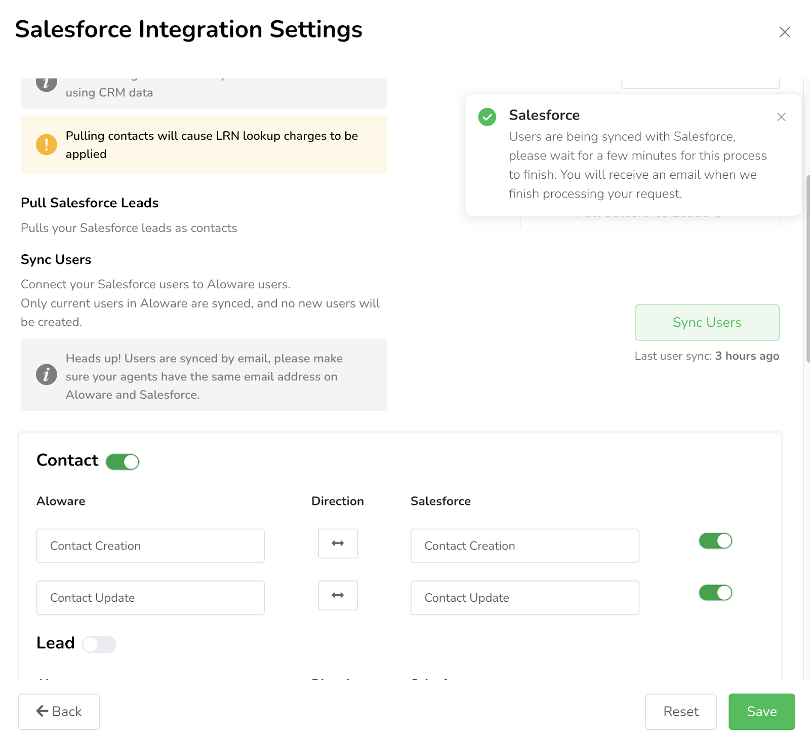Click the green success checkmark icon
This screenshot has height=736, width=810.
pyautogui.click(x=487, y=117)
